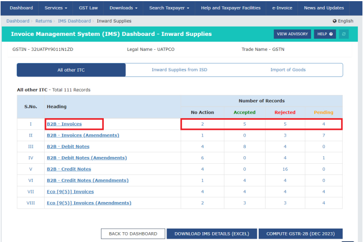Click Rejected count 16 for B2B - Credit Notes
The image size is (363, 242).
coord(285,169)
